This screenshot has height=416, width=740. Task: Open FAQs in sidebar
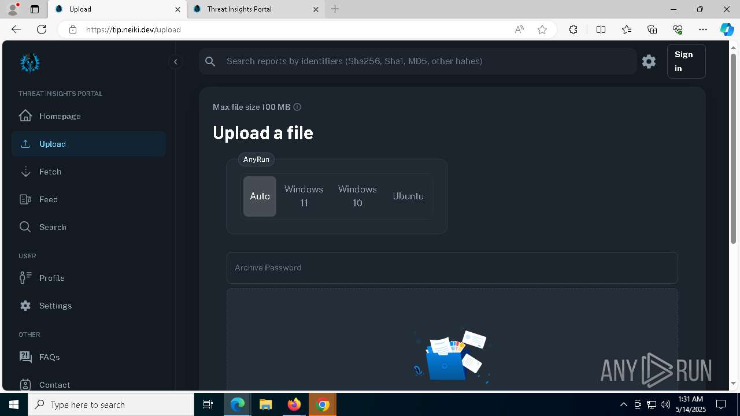pos(88,357)
